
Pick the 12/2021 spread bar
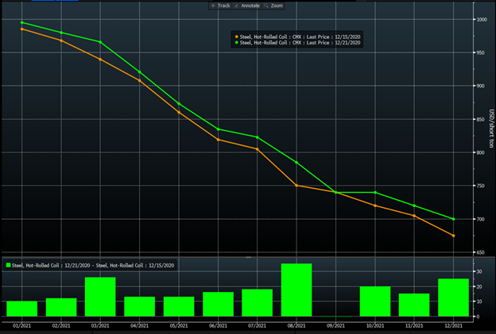tap(453, 298)
